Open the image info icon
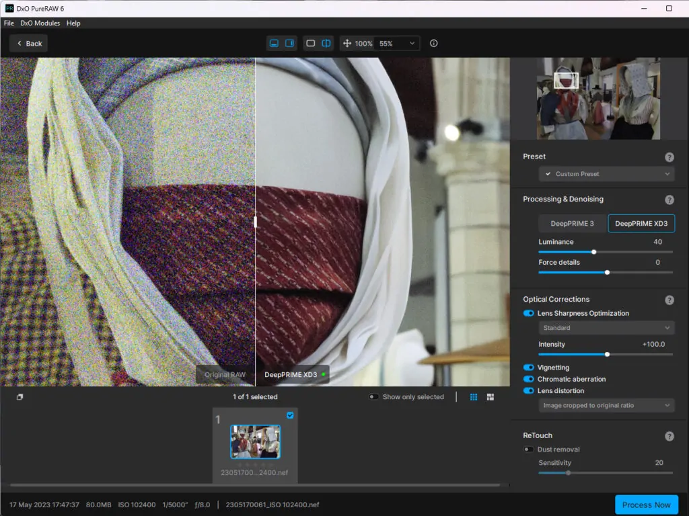The width and height of the screenshot is (689, 516). pos(433,43)
